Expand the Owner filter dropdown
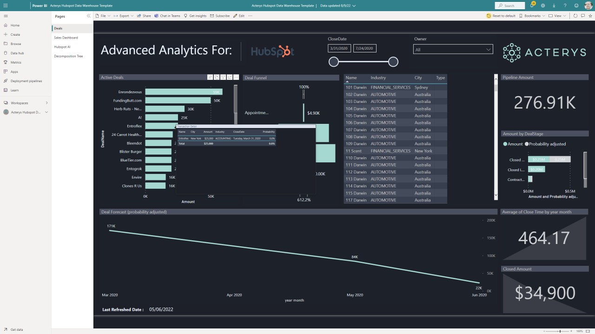The image size is (595, 334). tap(489, 50)
